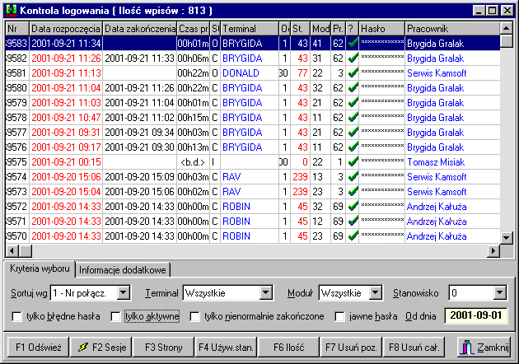Screen dimensions: 519x364
Task: Click the green checkmark in row 9583
Action: click(x=352, y=43)
